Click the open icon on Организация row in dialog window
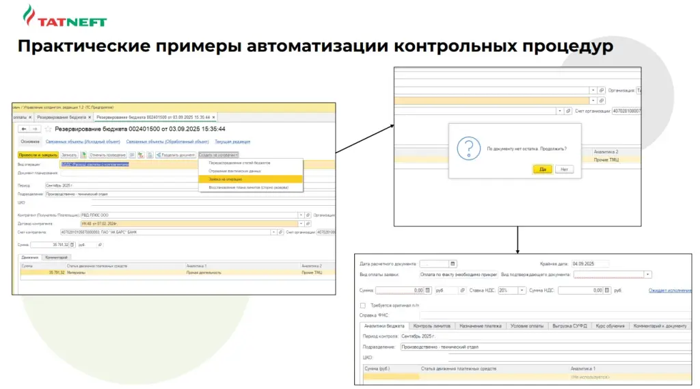Image resolution: width=700 pixels, height=389 pixels. click(x=602, y=90)
